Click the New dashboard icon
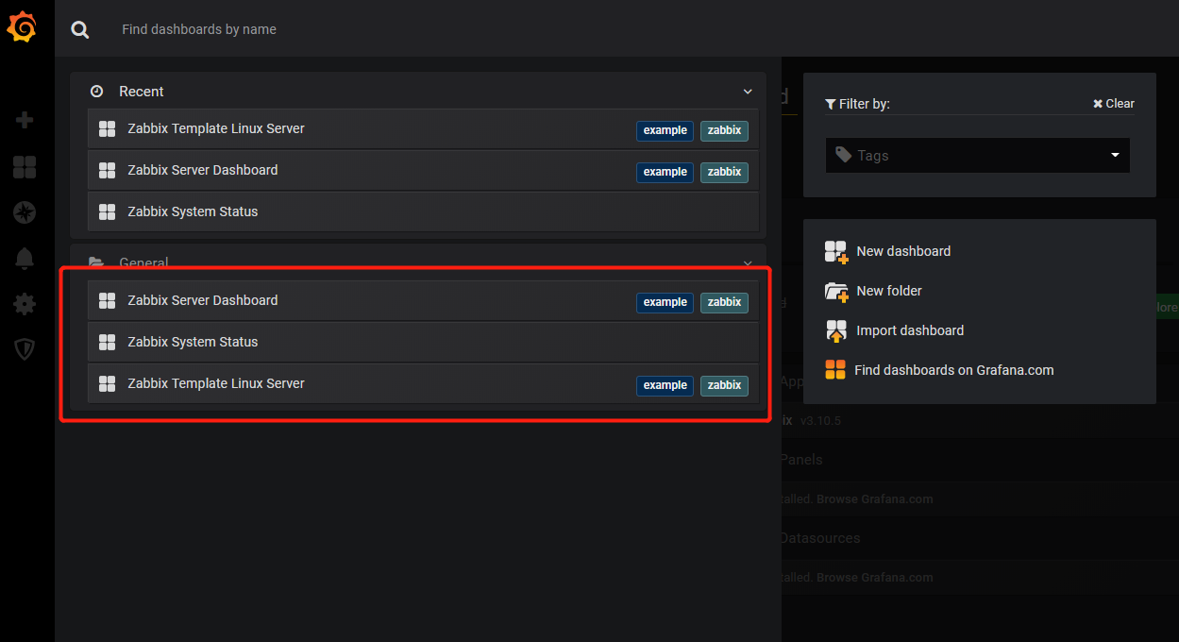The width and height of the screenshot is (1179, 642). (x=836, y=251)
